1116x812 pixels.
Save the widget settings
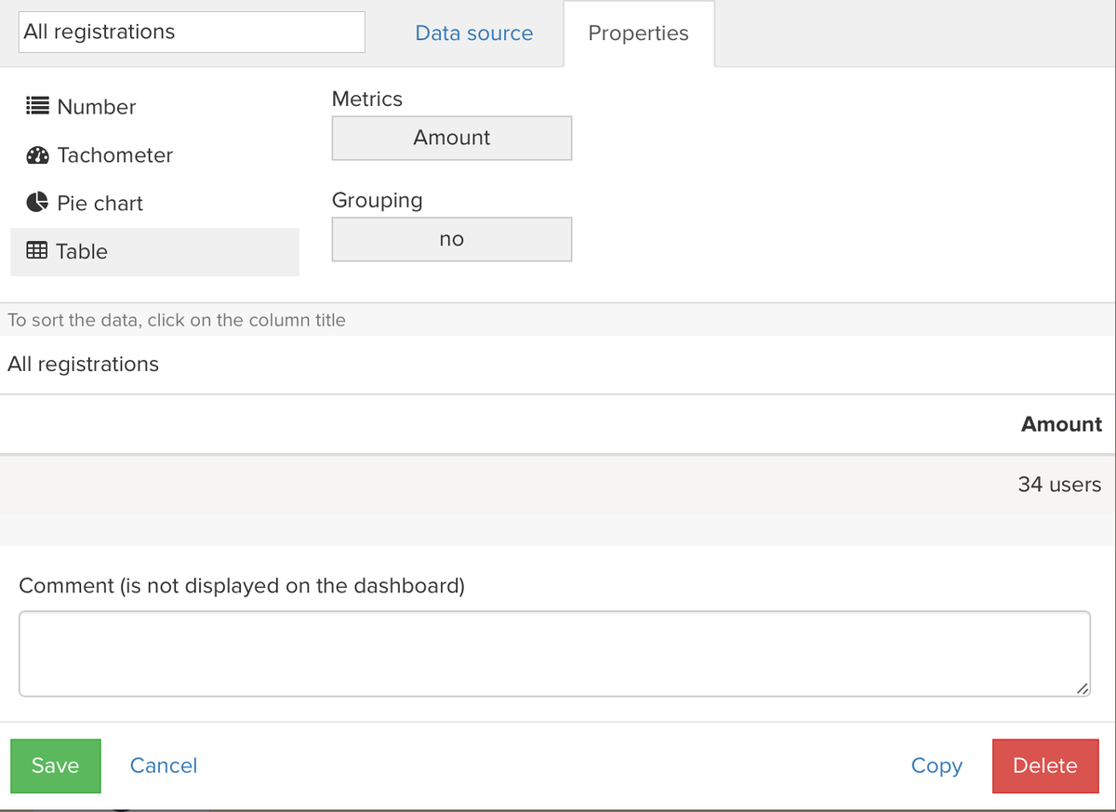(56, 765)
